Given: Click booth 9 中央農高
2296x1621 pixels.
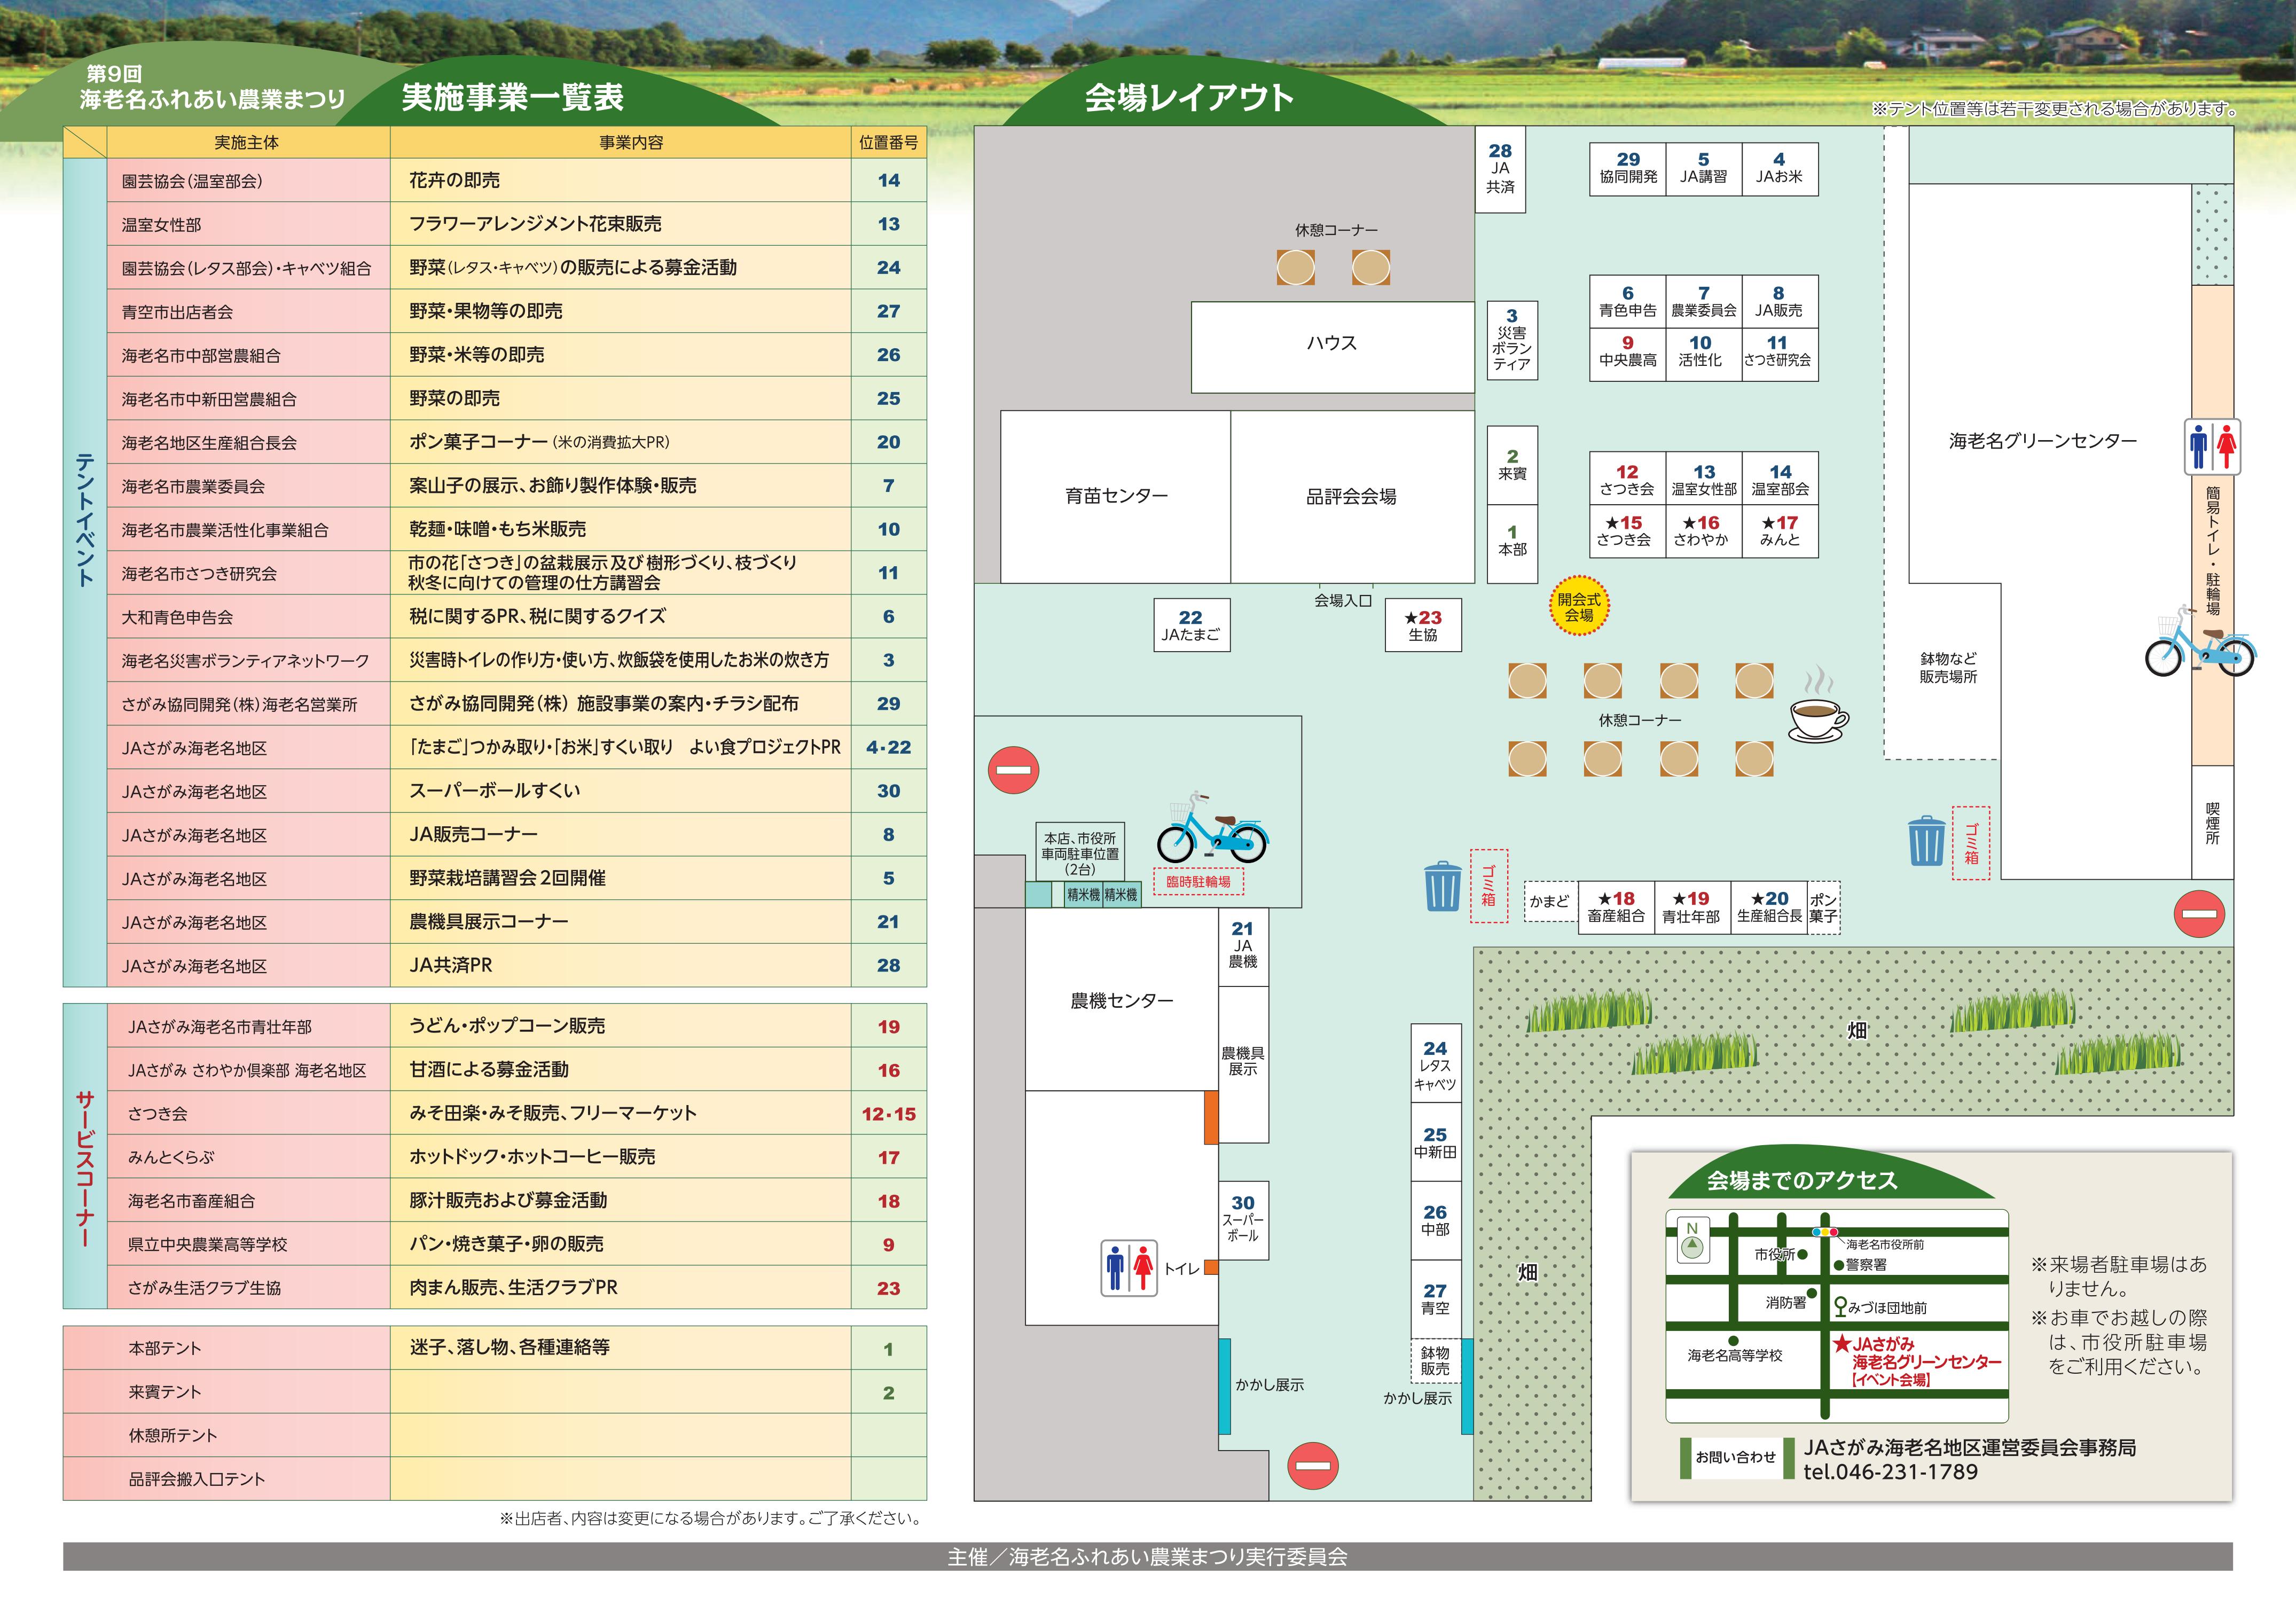Looking at the screenshot, I should (x=1628, y=354).
